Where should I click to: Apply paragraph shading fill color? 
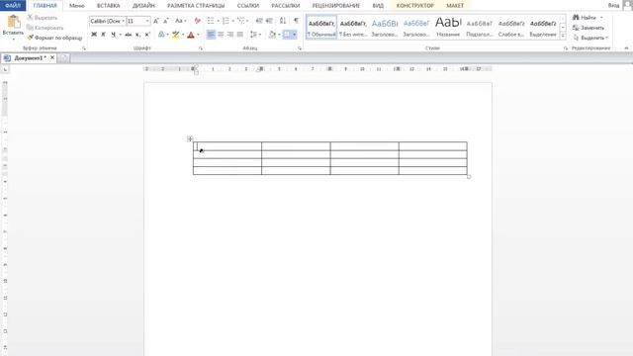pos(272,35)
